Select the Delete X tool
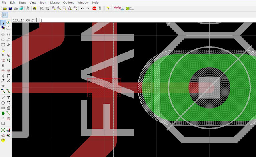The width and height of the screenshot is (256, 157). point(3,55)
